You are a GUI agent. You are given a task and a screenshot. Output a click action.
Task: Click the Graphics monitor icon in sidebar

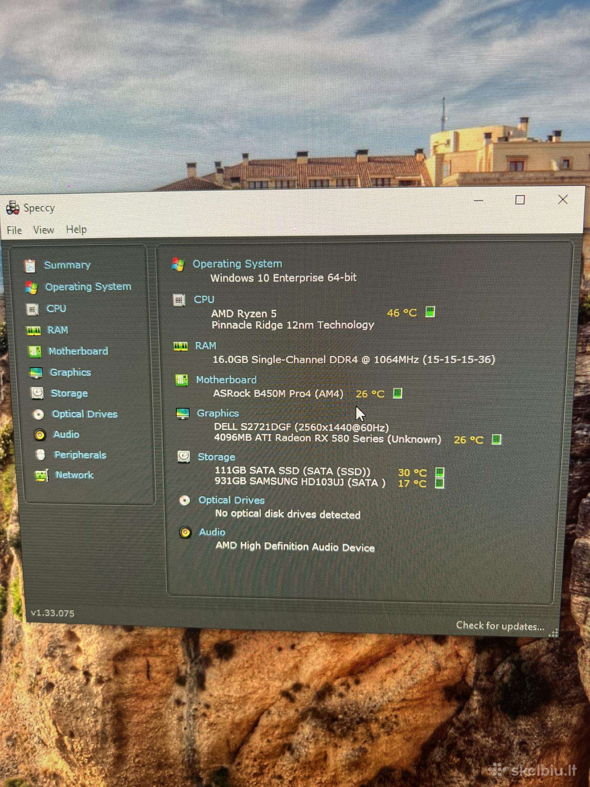[x=36, y=373]
